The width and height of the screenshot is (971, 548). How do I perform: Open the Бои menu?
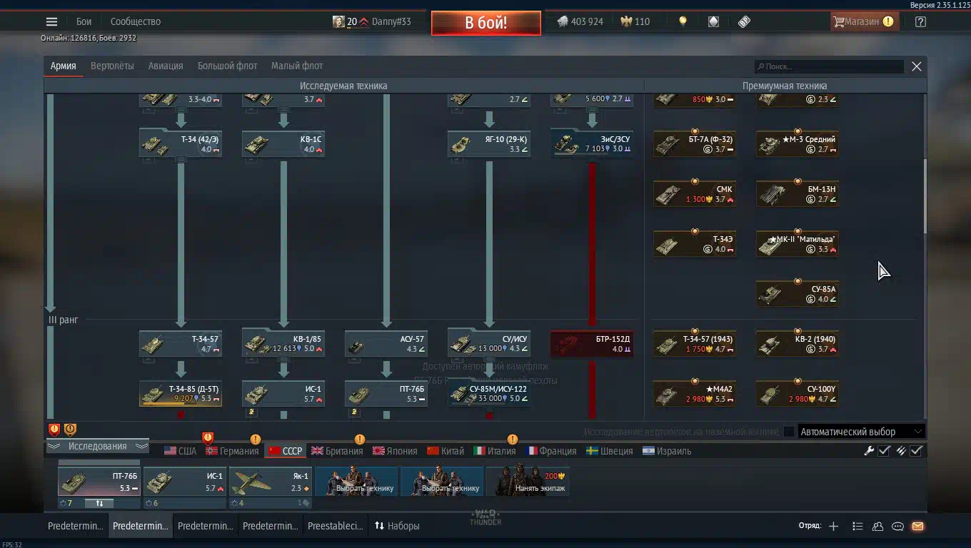click(x=84, y=21)
